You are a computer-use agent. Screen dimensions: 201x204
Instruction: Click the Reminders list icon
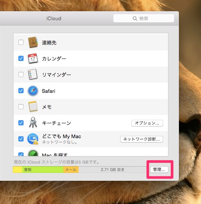tap(33, 74)
